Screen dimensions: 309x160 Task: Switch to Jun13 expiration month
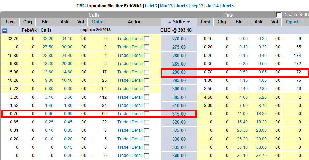(182, 6)
